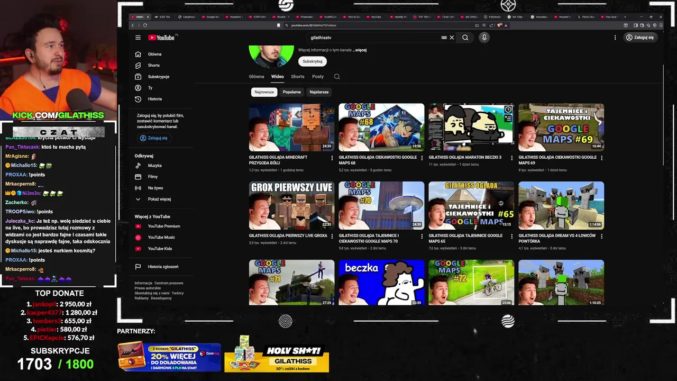The height and width of the screenshot is (381, 677).
Task: Open options menu for MINECRAFT PRZYGODA BÓLU video
Action: (332, 158)
